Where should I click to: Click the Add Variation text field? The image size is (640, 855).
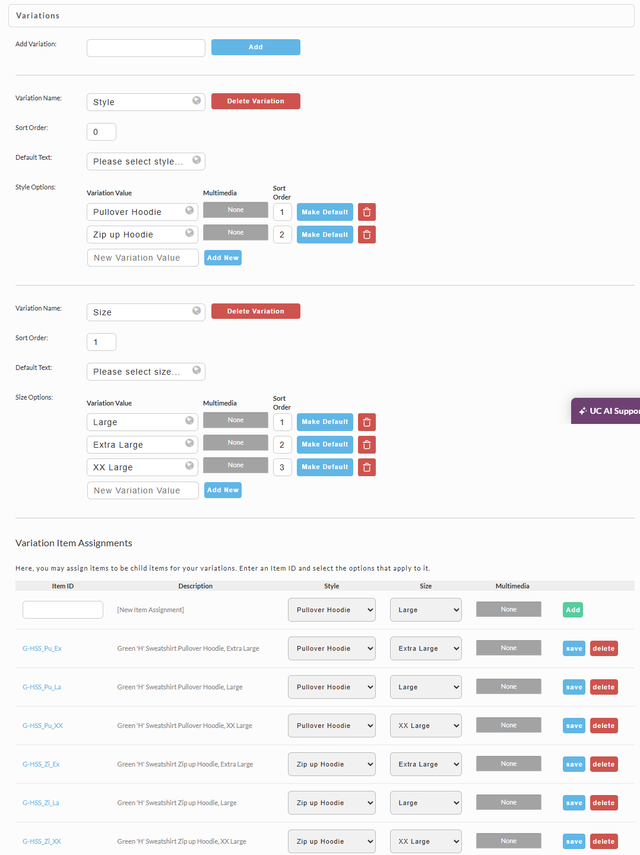(146, 48)
